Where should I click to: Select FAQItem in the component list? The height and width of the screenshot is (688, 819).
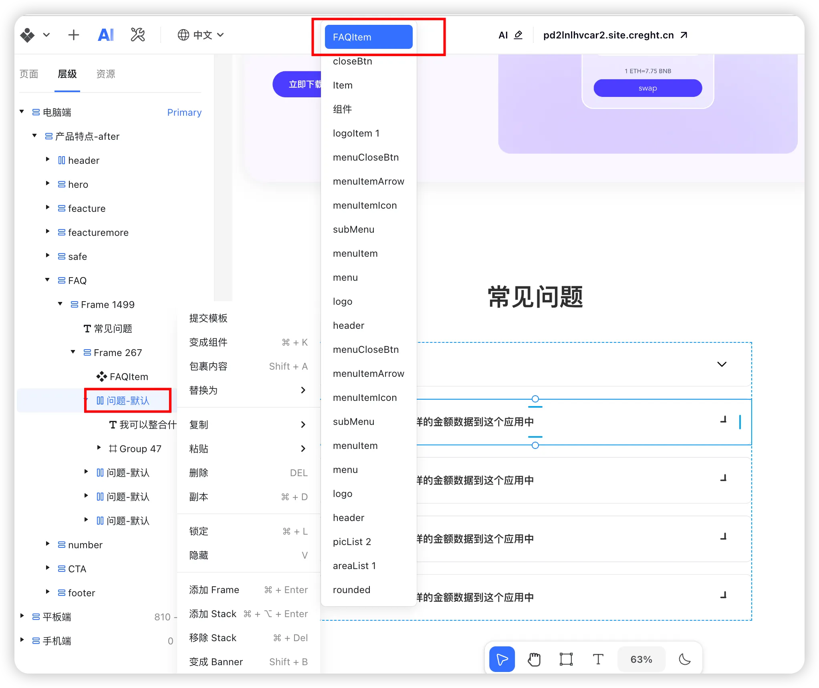[368, 37]
